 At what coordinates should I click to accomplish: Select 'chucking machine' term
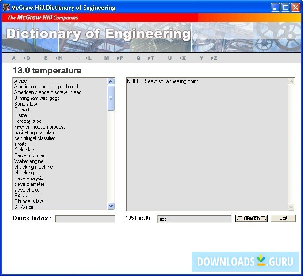pos(34,167)
